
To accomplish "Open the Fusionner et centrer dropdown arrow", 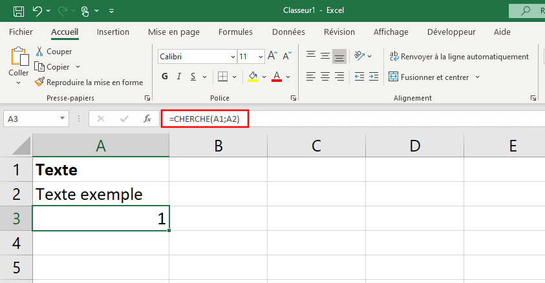I will 478,77.
